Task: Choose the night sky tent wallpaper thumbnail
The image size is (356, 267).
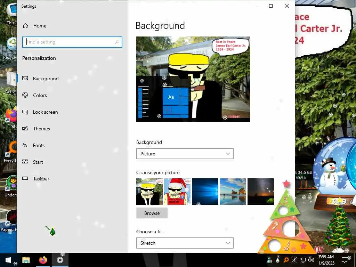Action: pyautogui.click(x=261, y=192)
